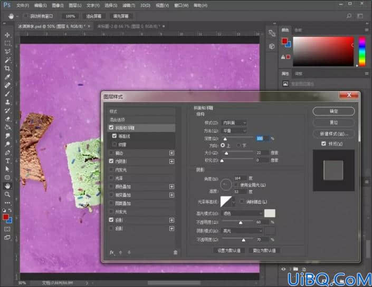The height and width of the screenshot is (287, 372).
Task: Enable 使用全局光 checkbox
Action: tap(236, 184)
